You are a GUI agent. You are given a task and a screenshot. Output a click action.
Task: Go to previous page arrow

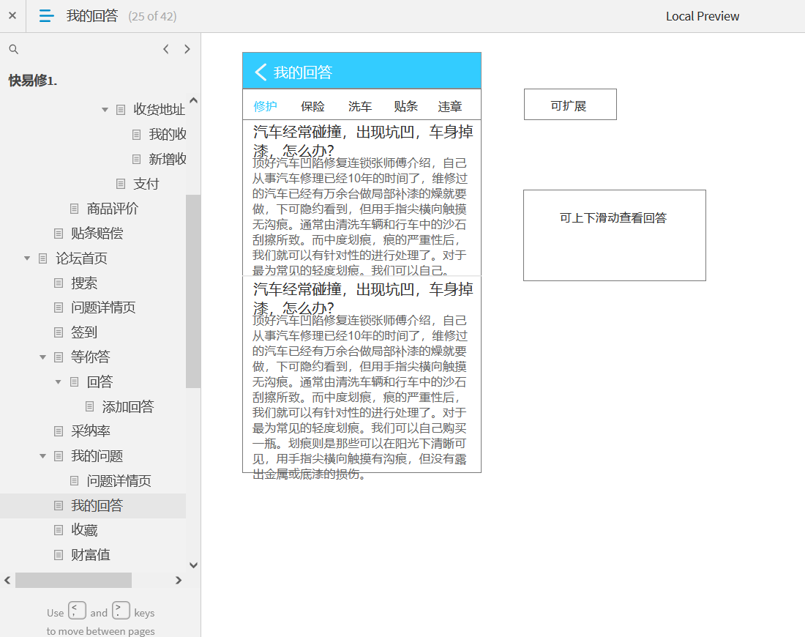(x=166, y=49)
